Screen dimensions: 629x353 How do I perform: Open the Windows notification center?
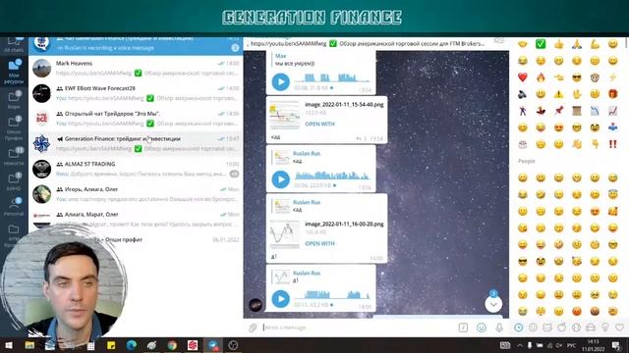(x=616, y=345)
